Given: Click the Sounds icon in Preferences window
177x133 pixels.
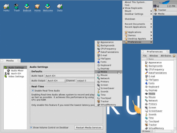Looking at the screenshot, I should click(x=146, y=114).
